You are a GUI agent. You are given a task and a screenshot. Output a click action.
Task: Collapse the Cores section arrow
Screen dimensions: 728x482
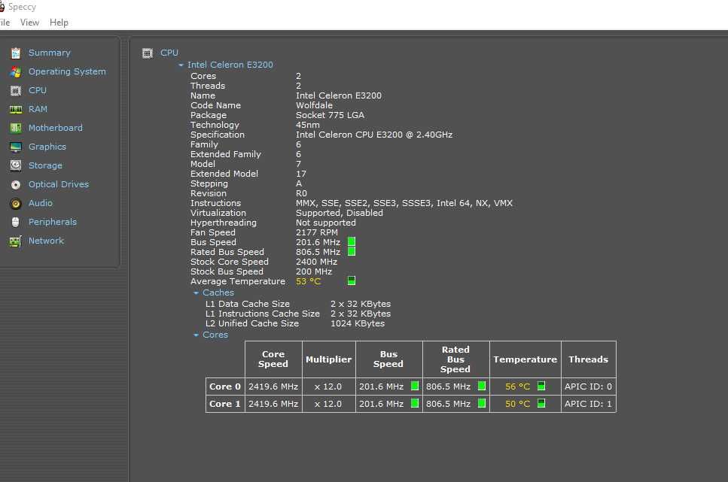tap(196, 335)
